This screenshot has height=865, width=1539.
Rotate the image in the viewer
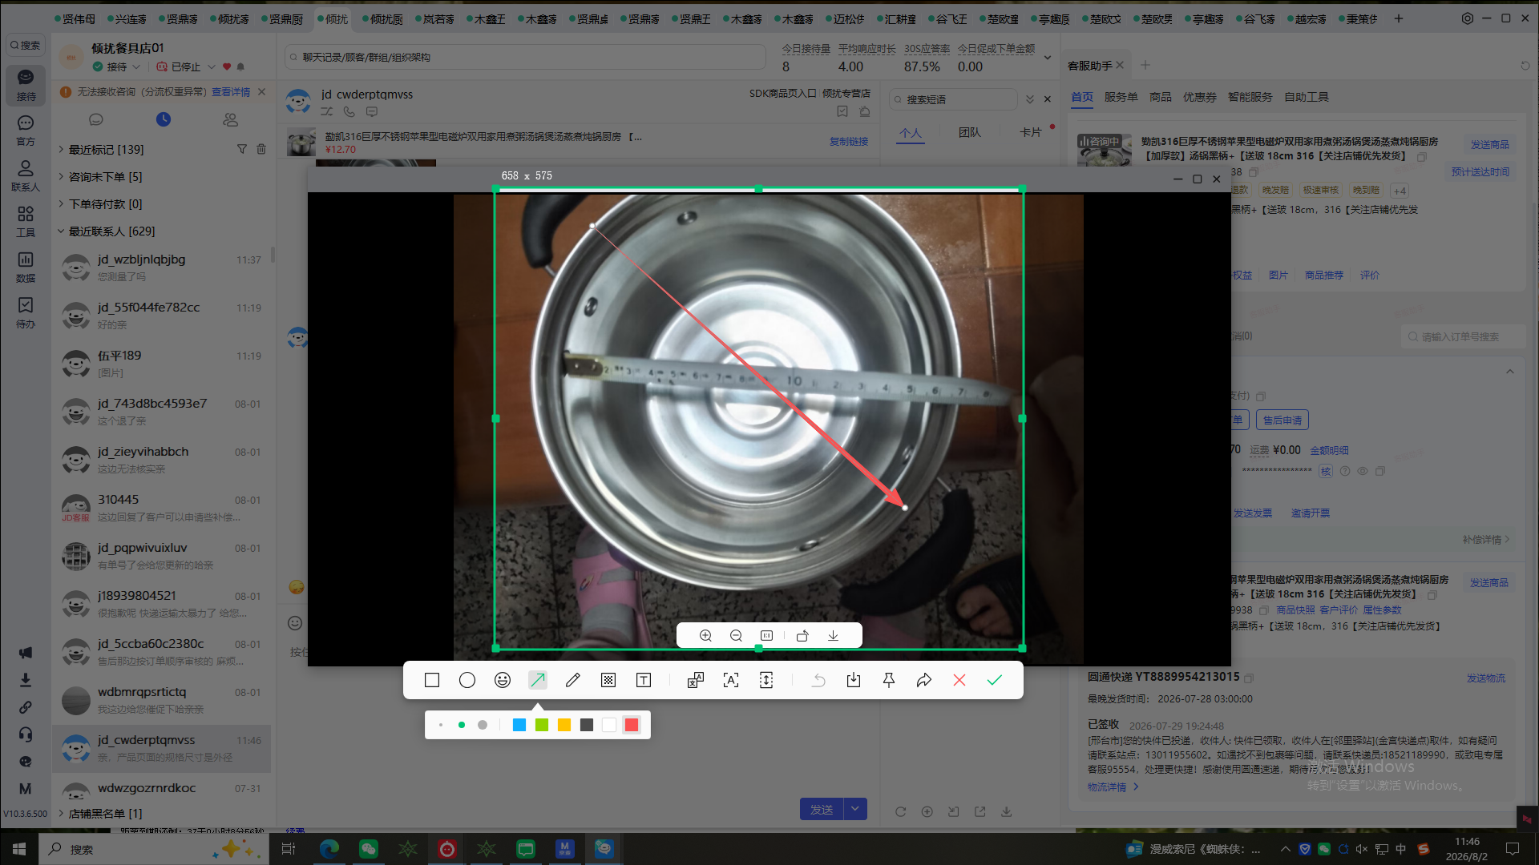[802, 635]
